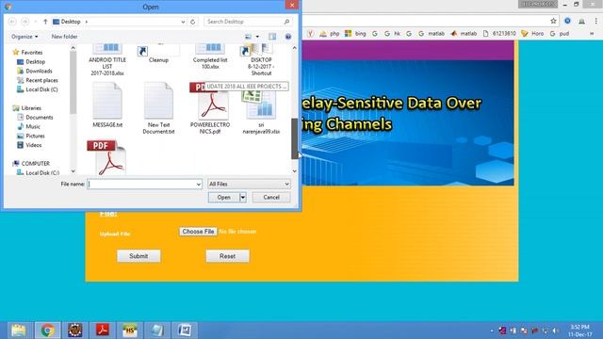Open Videos library
Viewport: 603px width, 339px height.
pyautogui.click(x=34, y=145)
